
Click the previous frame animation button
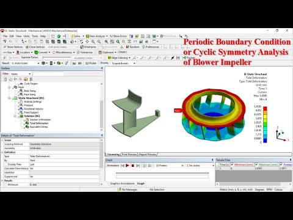[123, 166]
